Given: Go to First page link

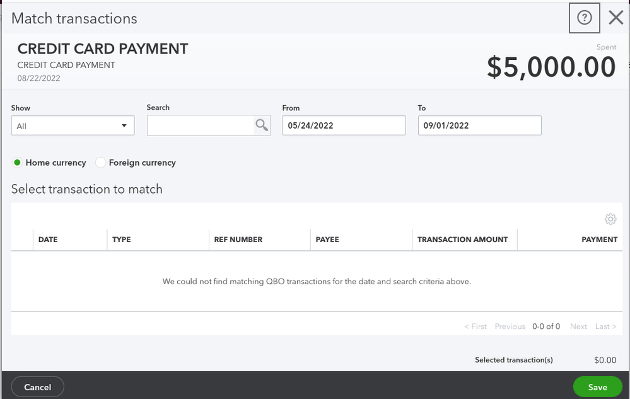Looking at the screenshot, I should tap(476, 327).
